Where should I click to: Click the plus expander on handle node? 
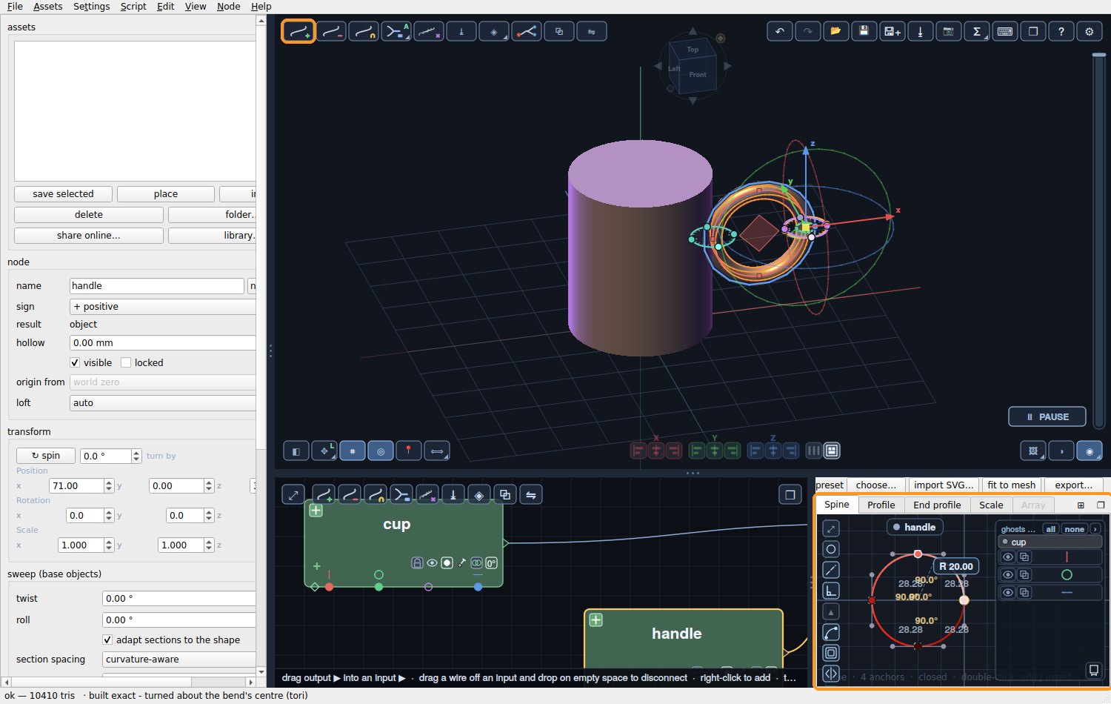click(595, 620)
